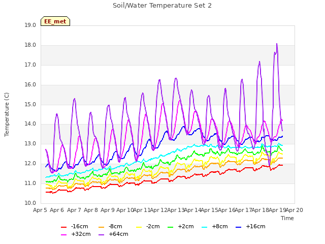This screenshot has height=244, width=325.
Task: Click the 11.0 y-axis tick label
Action: pos(30,183)
